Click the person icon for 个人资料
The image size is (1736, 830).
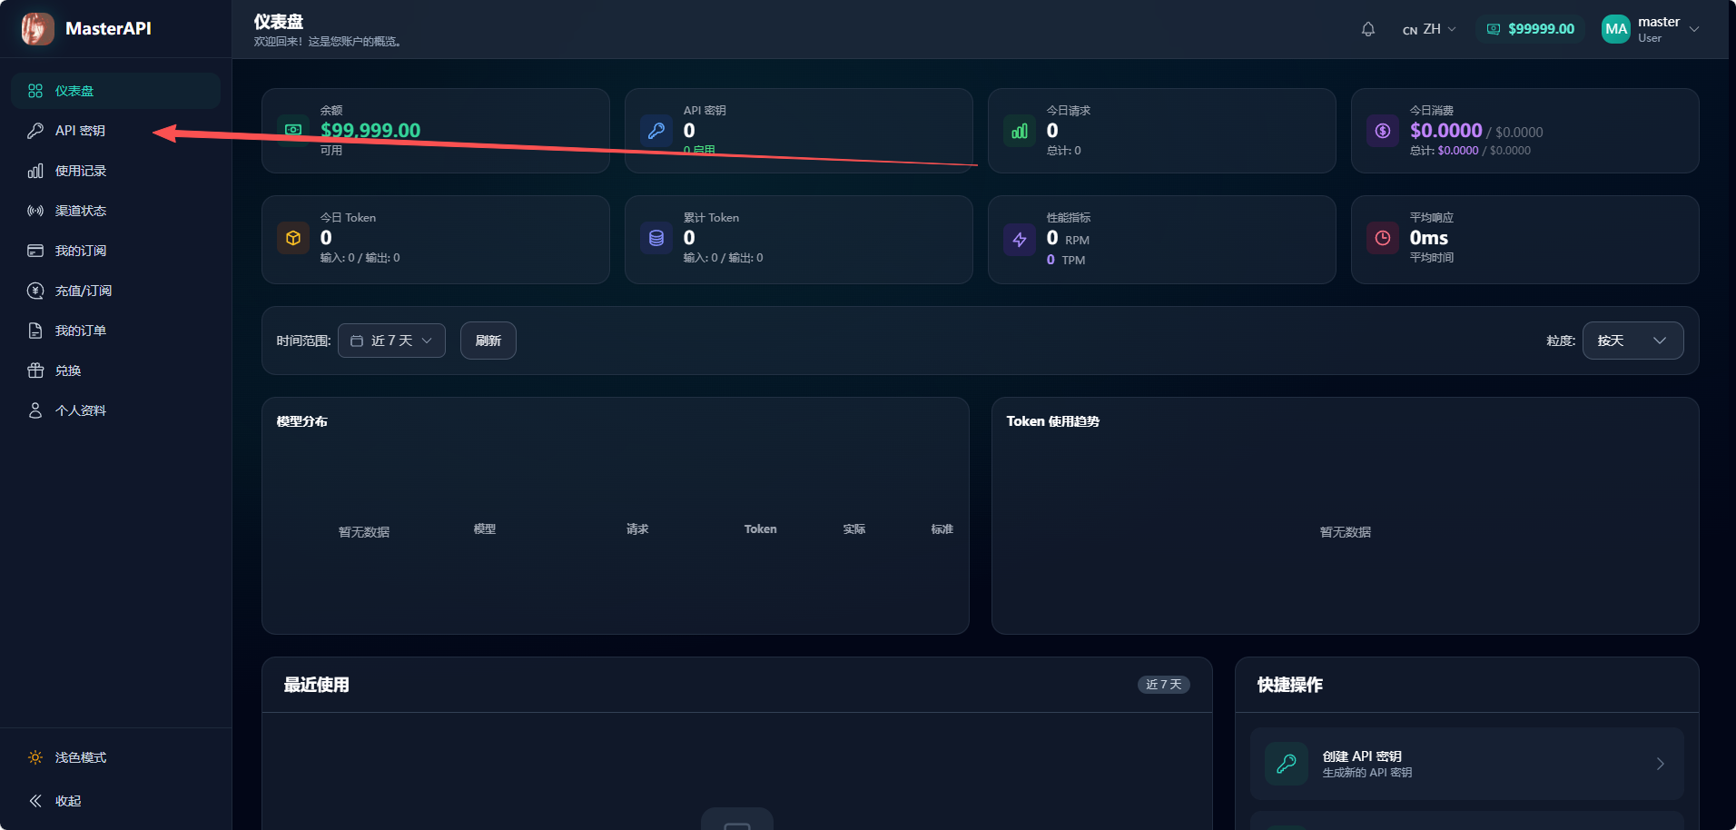pyautogui.click(x=35, y=410)
